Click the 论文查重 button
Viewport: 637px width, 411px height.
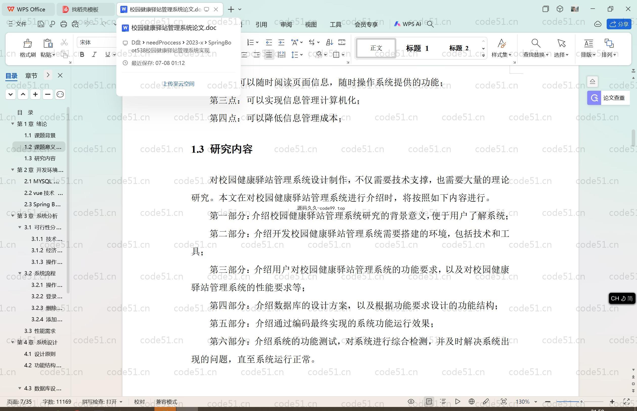click(x=608, y=98)
